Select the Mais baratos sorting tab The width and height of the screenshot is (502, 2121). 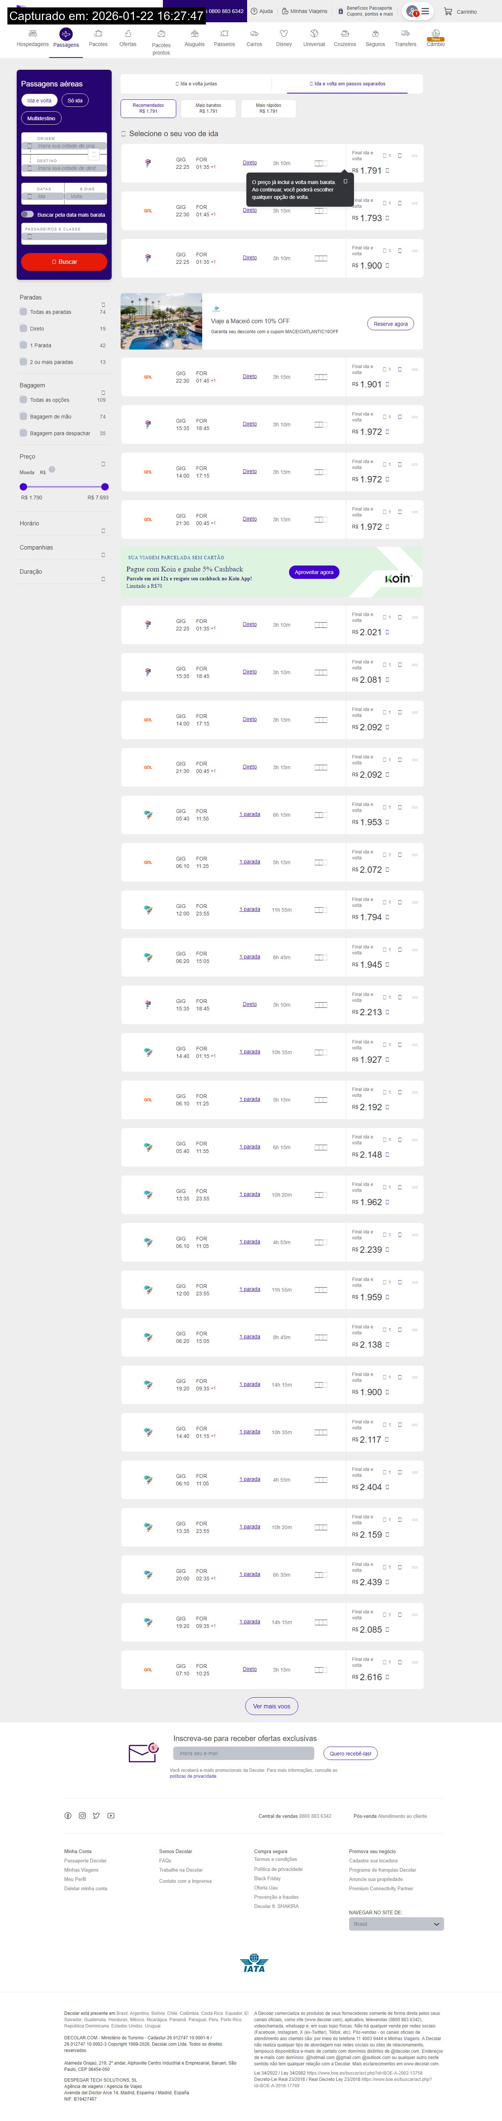(208, 108)
